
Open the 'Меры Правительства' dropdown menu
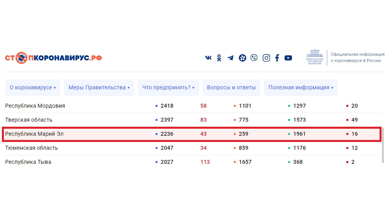click(x=99, y=88)
